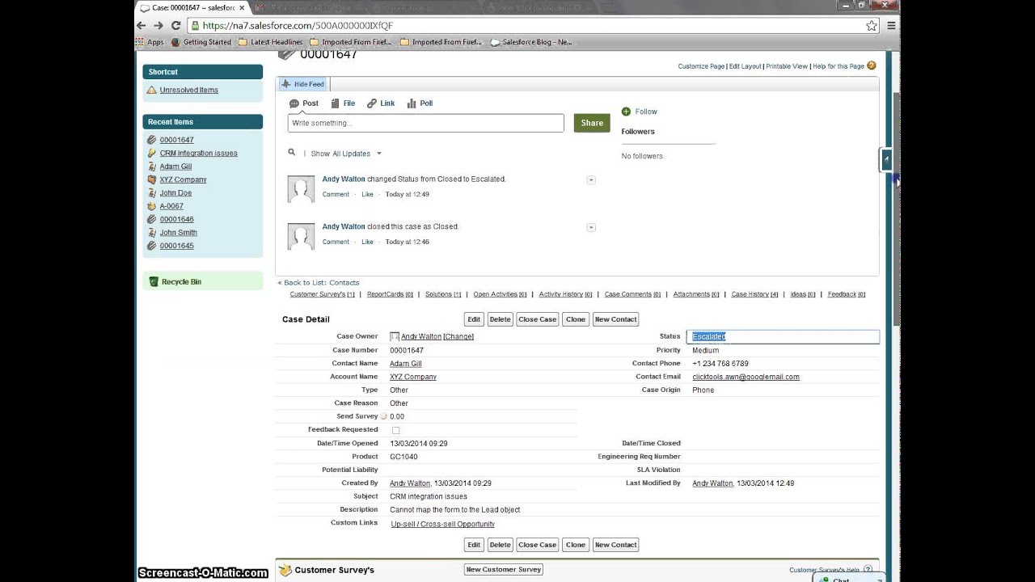The width and height of the screenshot is (1035, 582).
Task: Click the Customer Survey's section icon
Action: [285, 570]
